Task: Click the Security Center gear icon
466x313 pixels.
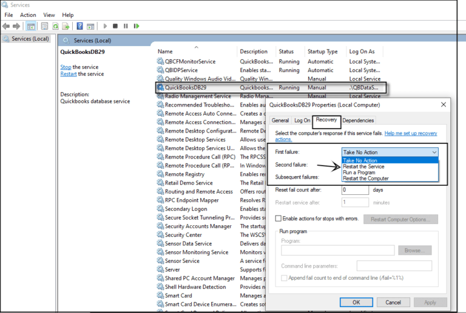Action: tap(160, 235)
